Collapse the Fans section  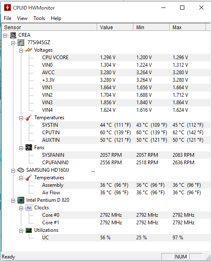click(x=21, y=148)
